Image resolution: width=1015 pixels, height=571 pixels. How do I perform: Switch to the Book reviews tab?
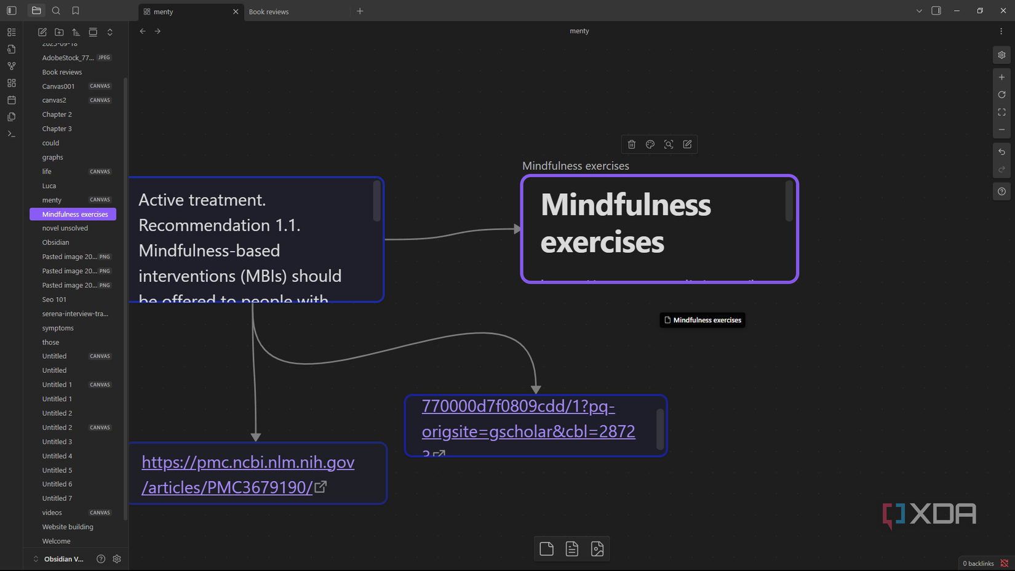(x=269, y=11)
